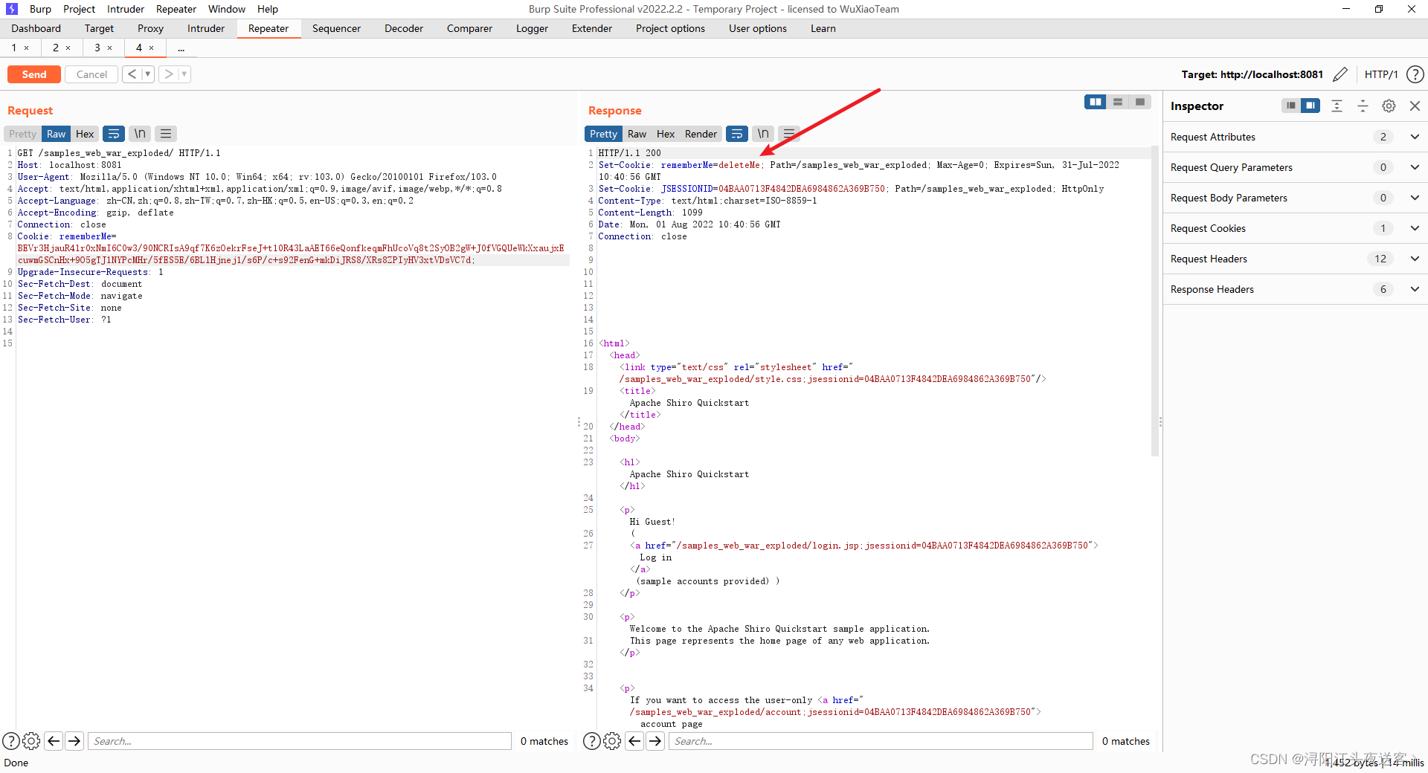Image resolution: width=1428 pixels, height=773 pixels.
Task: Switch to combined tabbed view layout
Action: click(1139, 102)
